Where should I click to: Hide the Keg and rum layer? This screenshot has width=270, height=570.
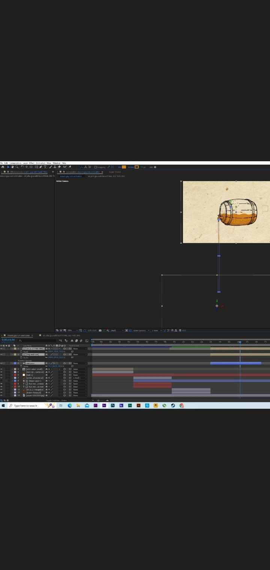(x=1, y=354)
